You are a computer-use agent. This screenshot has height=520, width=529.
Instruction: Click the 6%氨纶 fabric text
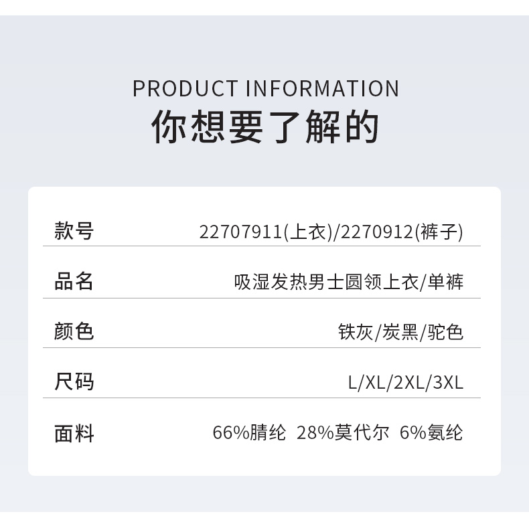tap(431, 433)
